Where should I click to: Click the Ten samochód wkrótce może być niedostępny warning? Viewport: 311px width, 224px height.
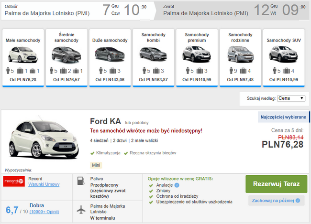point(146,131)
